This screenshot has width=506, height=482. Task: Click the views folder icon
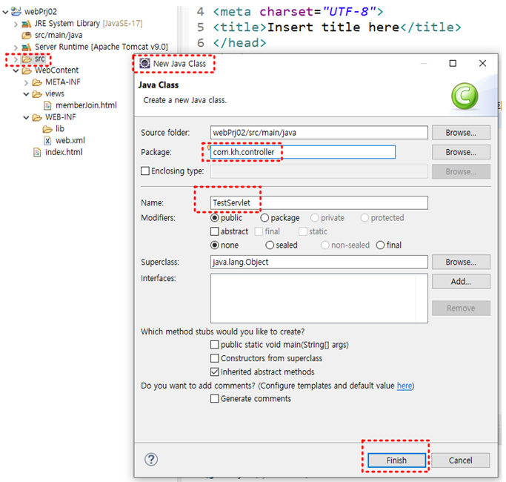click(x=37, y=94)
